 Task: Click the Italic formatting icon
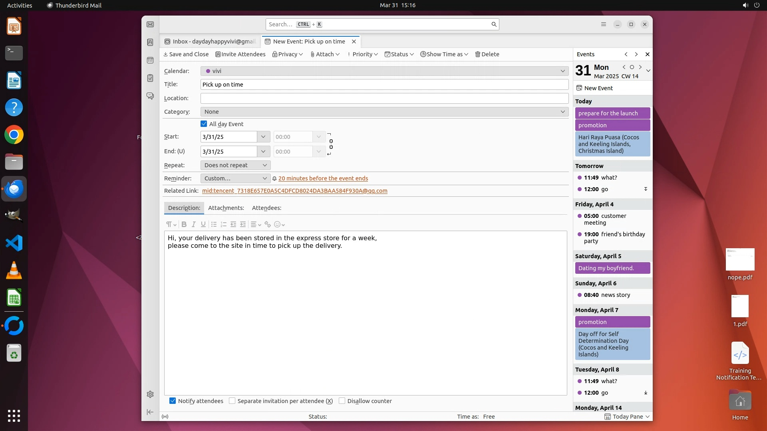point(194,224)
